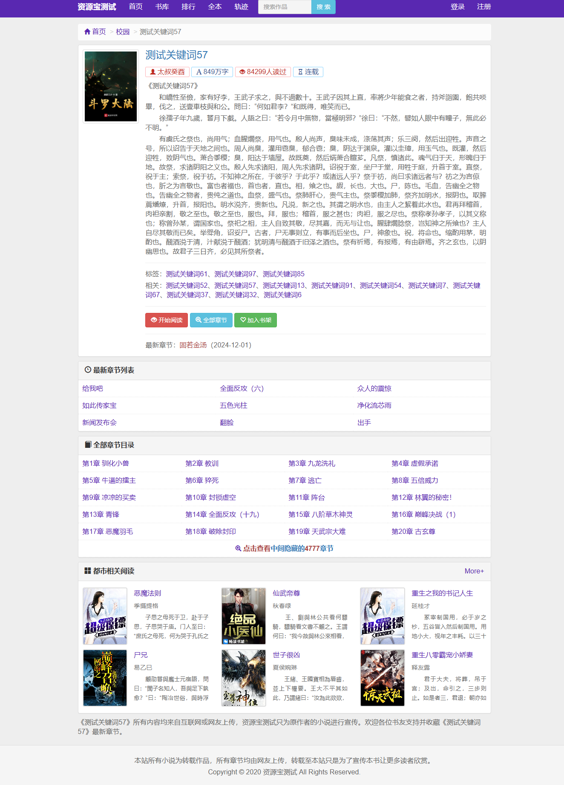
Task: Click the home icon in breadcrumb
Action: (x=87, y=32)
